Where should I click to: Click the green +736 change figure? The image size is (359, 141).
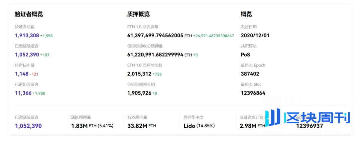point(157,74)
